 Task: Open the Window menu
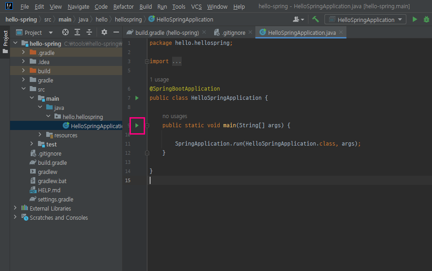point(217,6)
